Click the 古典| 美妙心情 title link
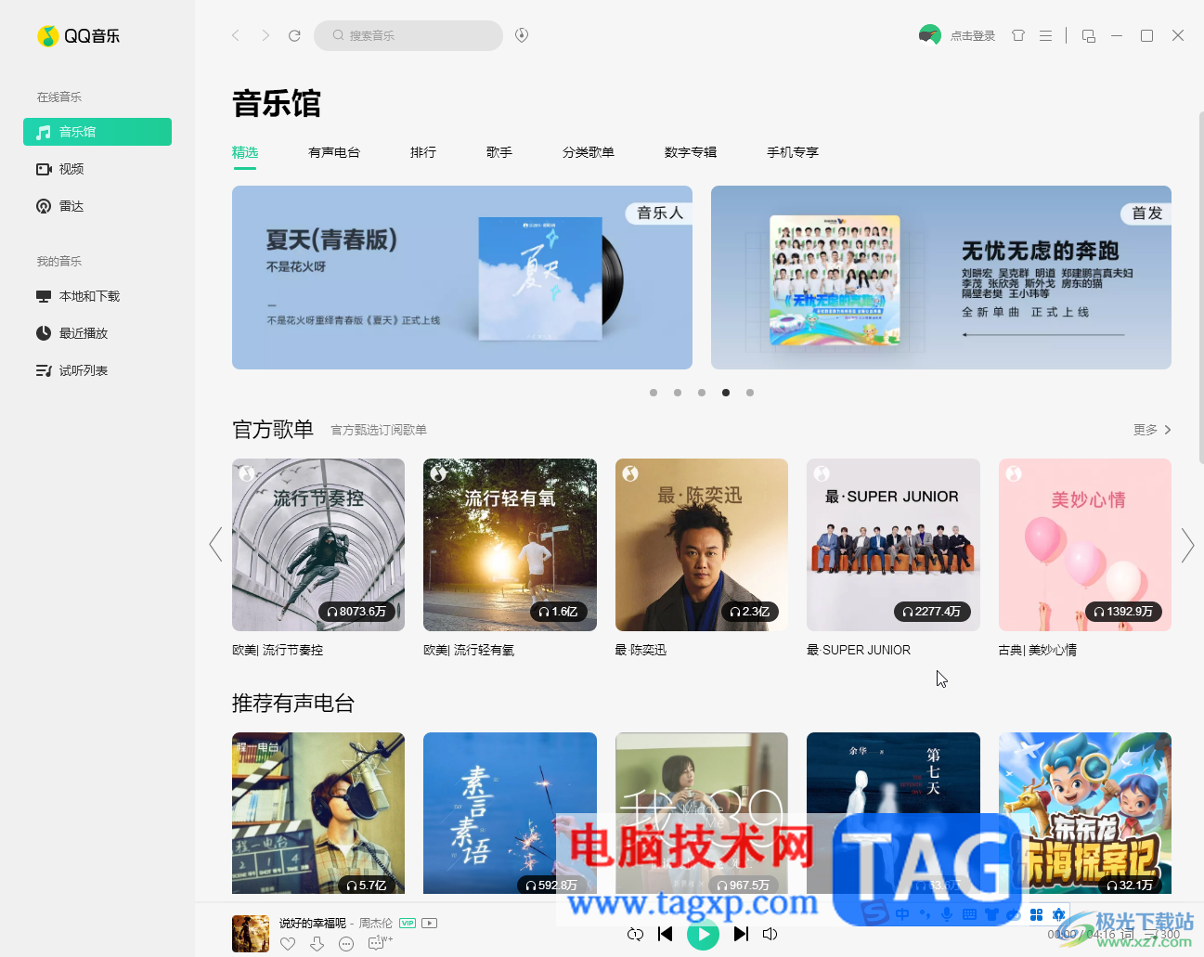The image size is (1204, 957). pyautogui.click(x=1038, y=650)
